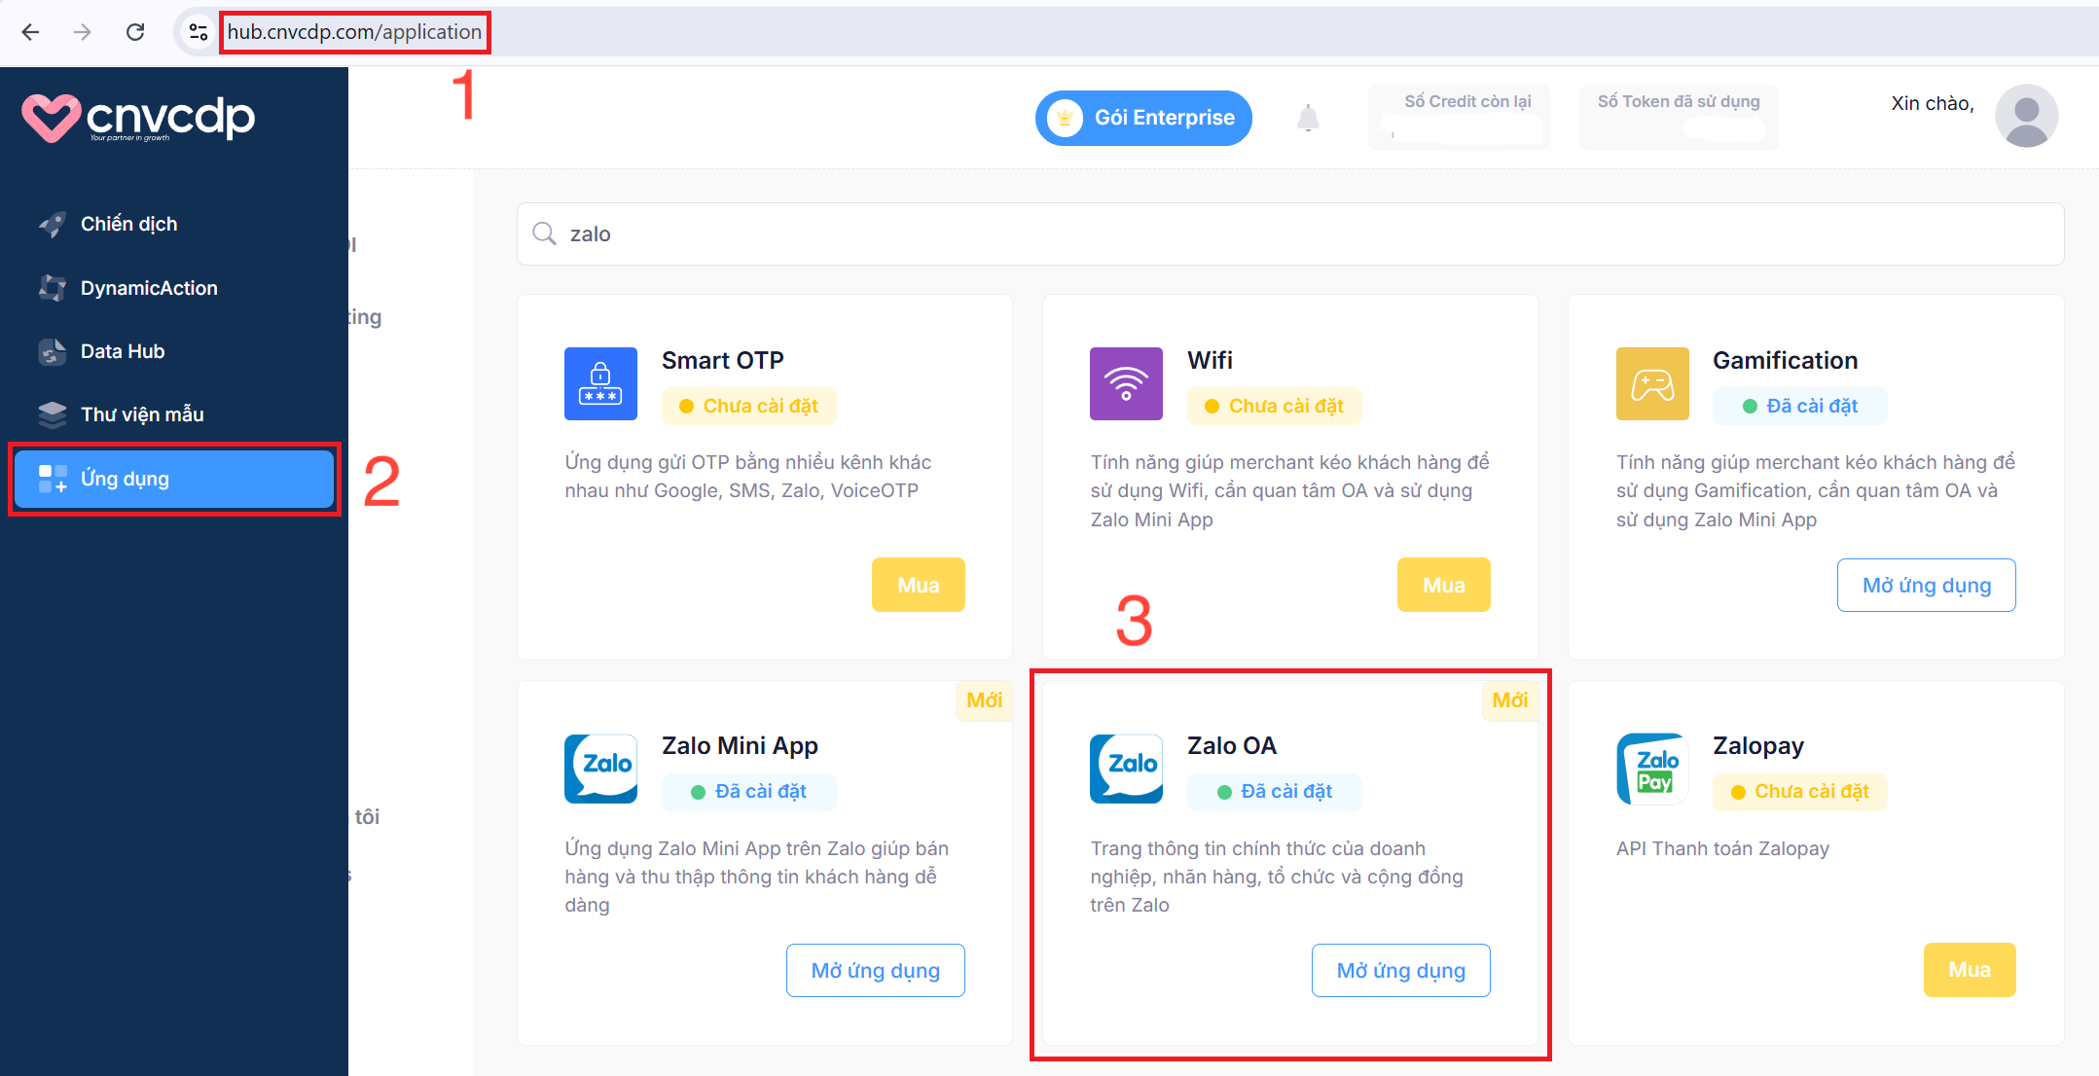The height and width of the screenshot is (1076, 2099).
Task: Click the Smart OTP app icon
Action: 600,383
